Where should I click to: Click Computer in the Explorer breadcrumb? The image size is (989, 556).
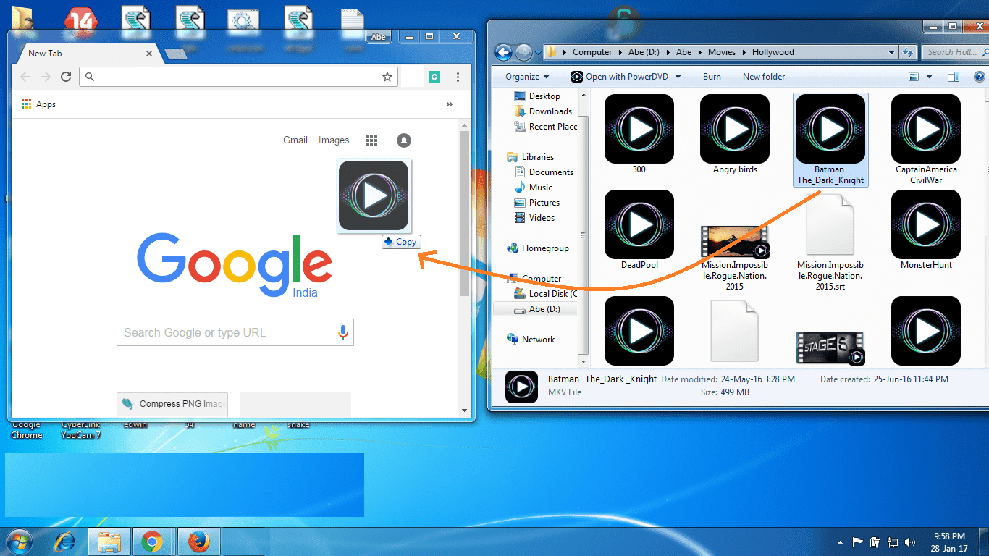point(592,52)
